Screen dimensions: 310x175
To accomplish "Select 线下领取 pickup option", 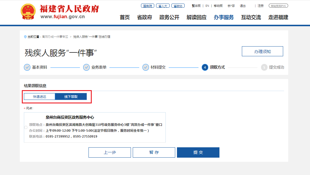I will pyautogui.click(x=71, y=97).
